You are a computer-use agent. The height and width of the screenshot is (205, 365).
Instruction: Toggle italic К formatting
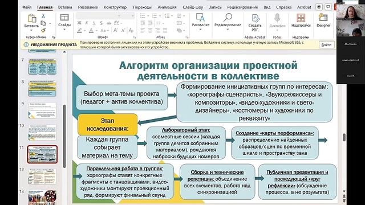(87, 23)
